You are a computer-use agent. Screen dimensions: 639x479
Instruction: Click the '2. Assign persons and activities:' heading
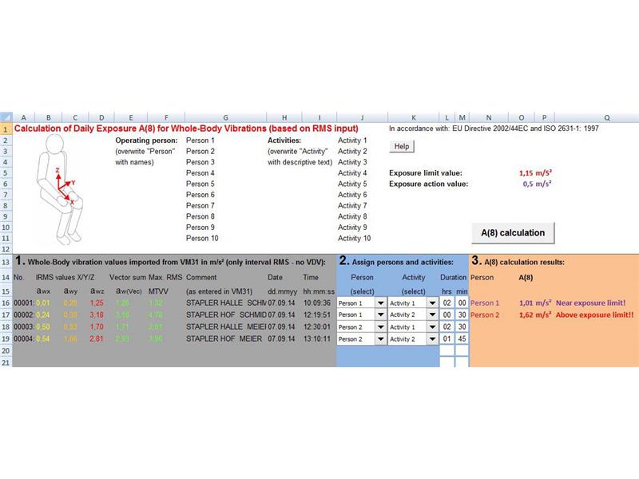[x=396, y=261]
